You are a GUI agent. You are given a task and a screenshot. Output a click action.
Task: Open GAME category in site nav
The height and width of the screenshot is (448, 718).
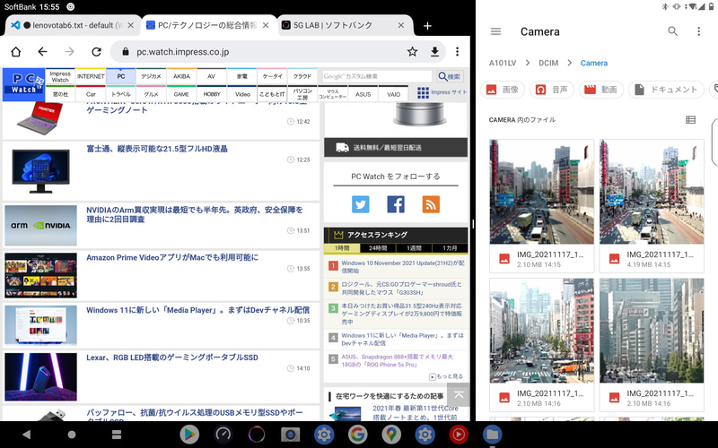coord(181,94)
